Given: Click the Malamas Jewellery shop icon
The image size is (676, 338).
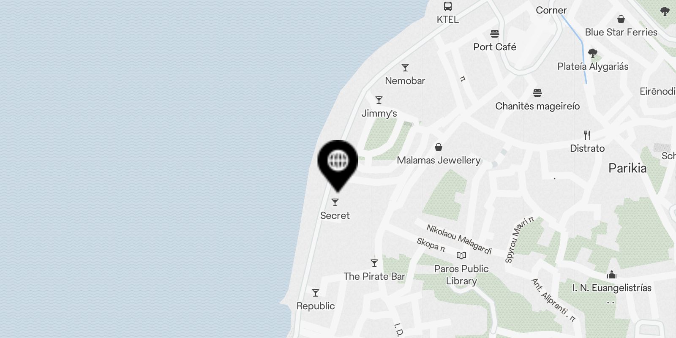Looking at the screenshot, I should click(439, 147).
